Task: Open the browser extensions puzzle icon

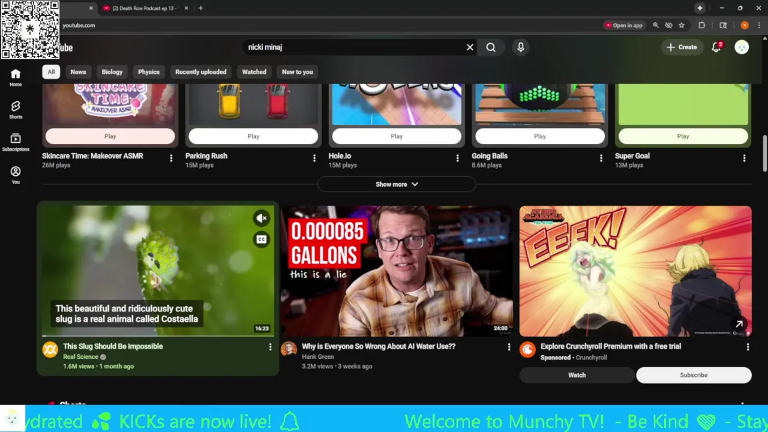Action: click(x=701, y=25)
